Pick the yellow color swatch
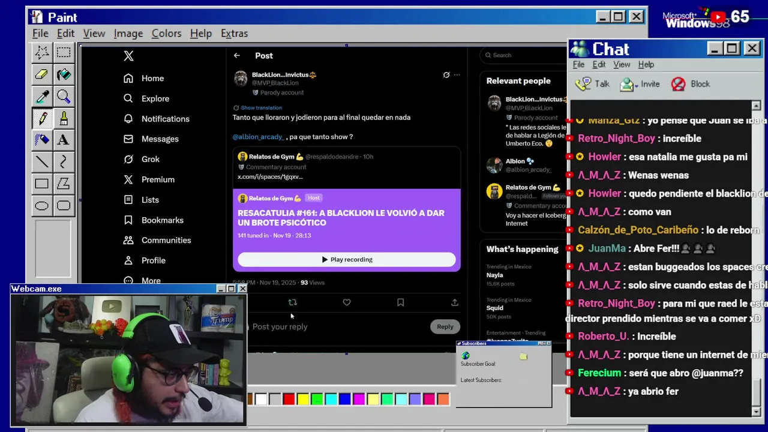 (303, 399)
